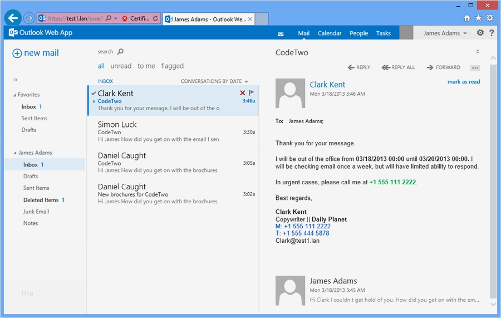Switch to the Mail tab
The height and width of the screenshot is (318, 501).
coord(303,33)
